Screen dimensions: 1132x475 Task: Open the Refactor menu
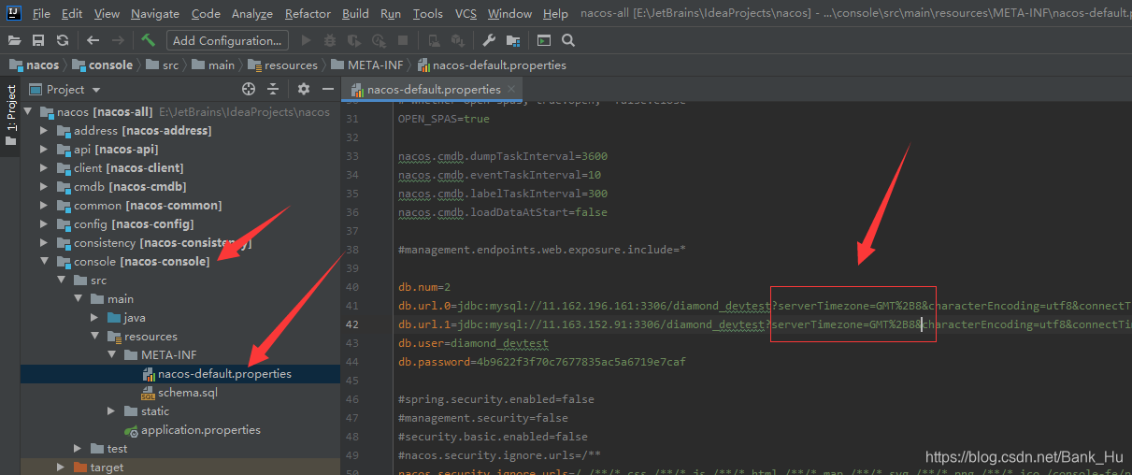(308, 13)
